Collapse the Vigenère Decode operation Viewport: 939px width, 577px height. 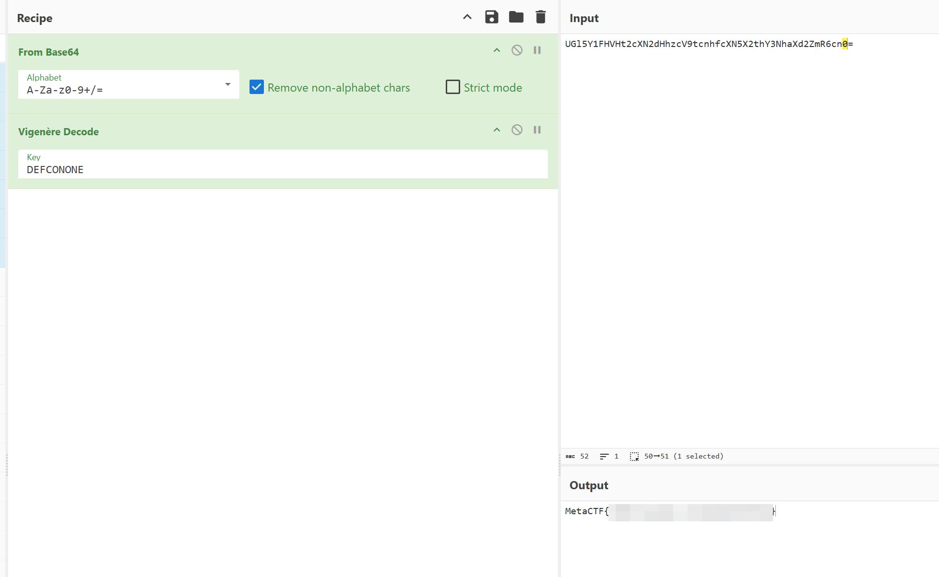tap(497, 130)
